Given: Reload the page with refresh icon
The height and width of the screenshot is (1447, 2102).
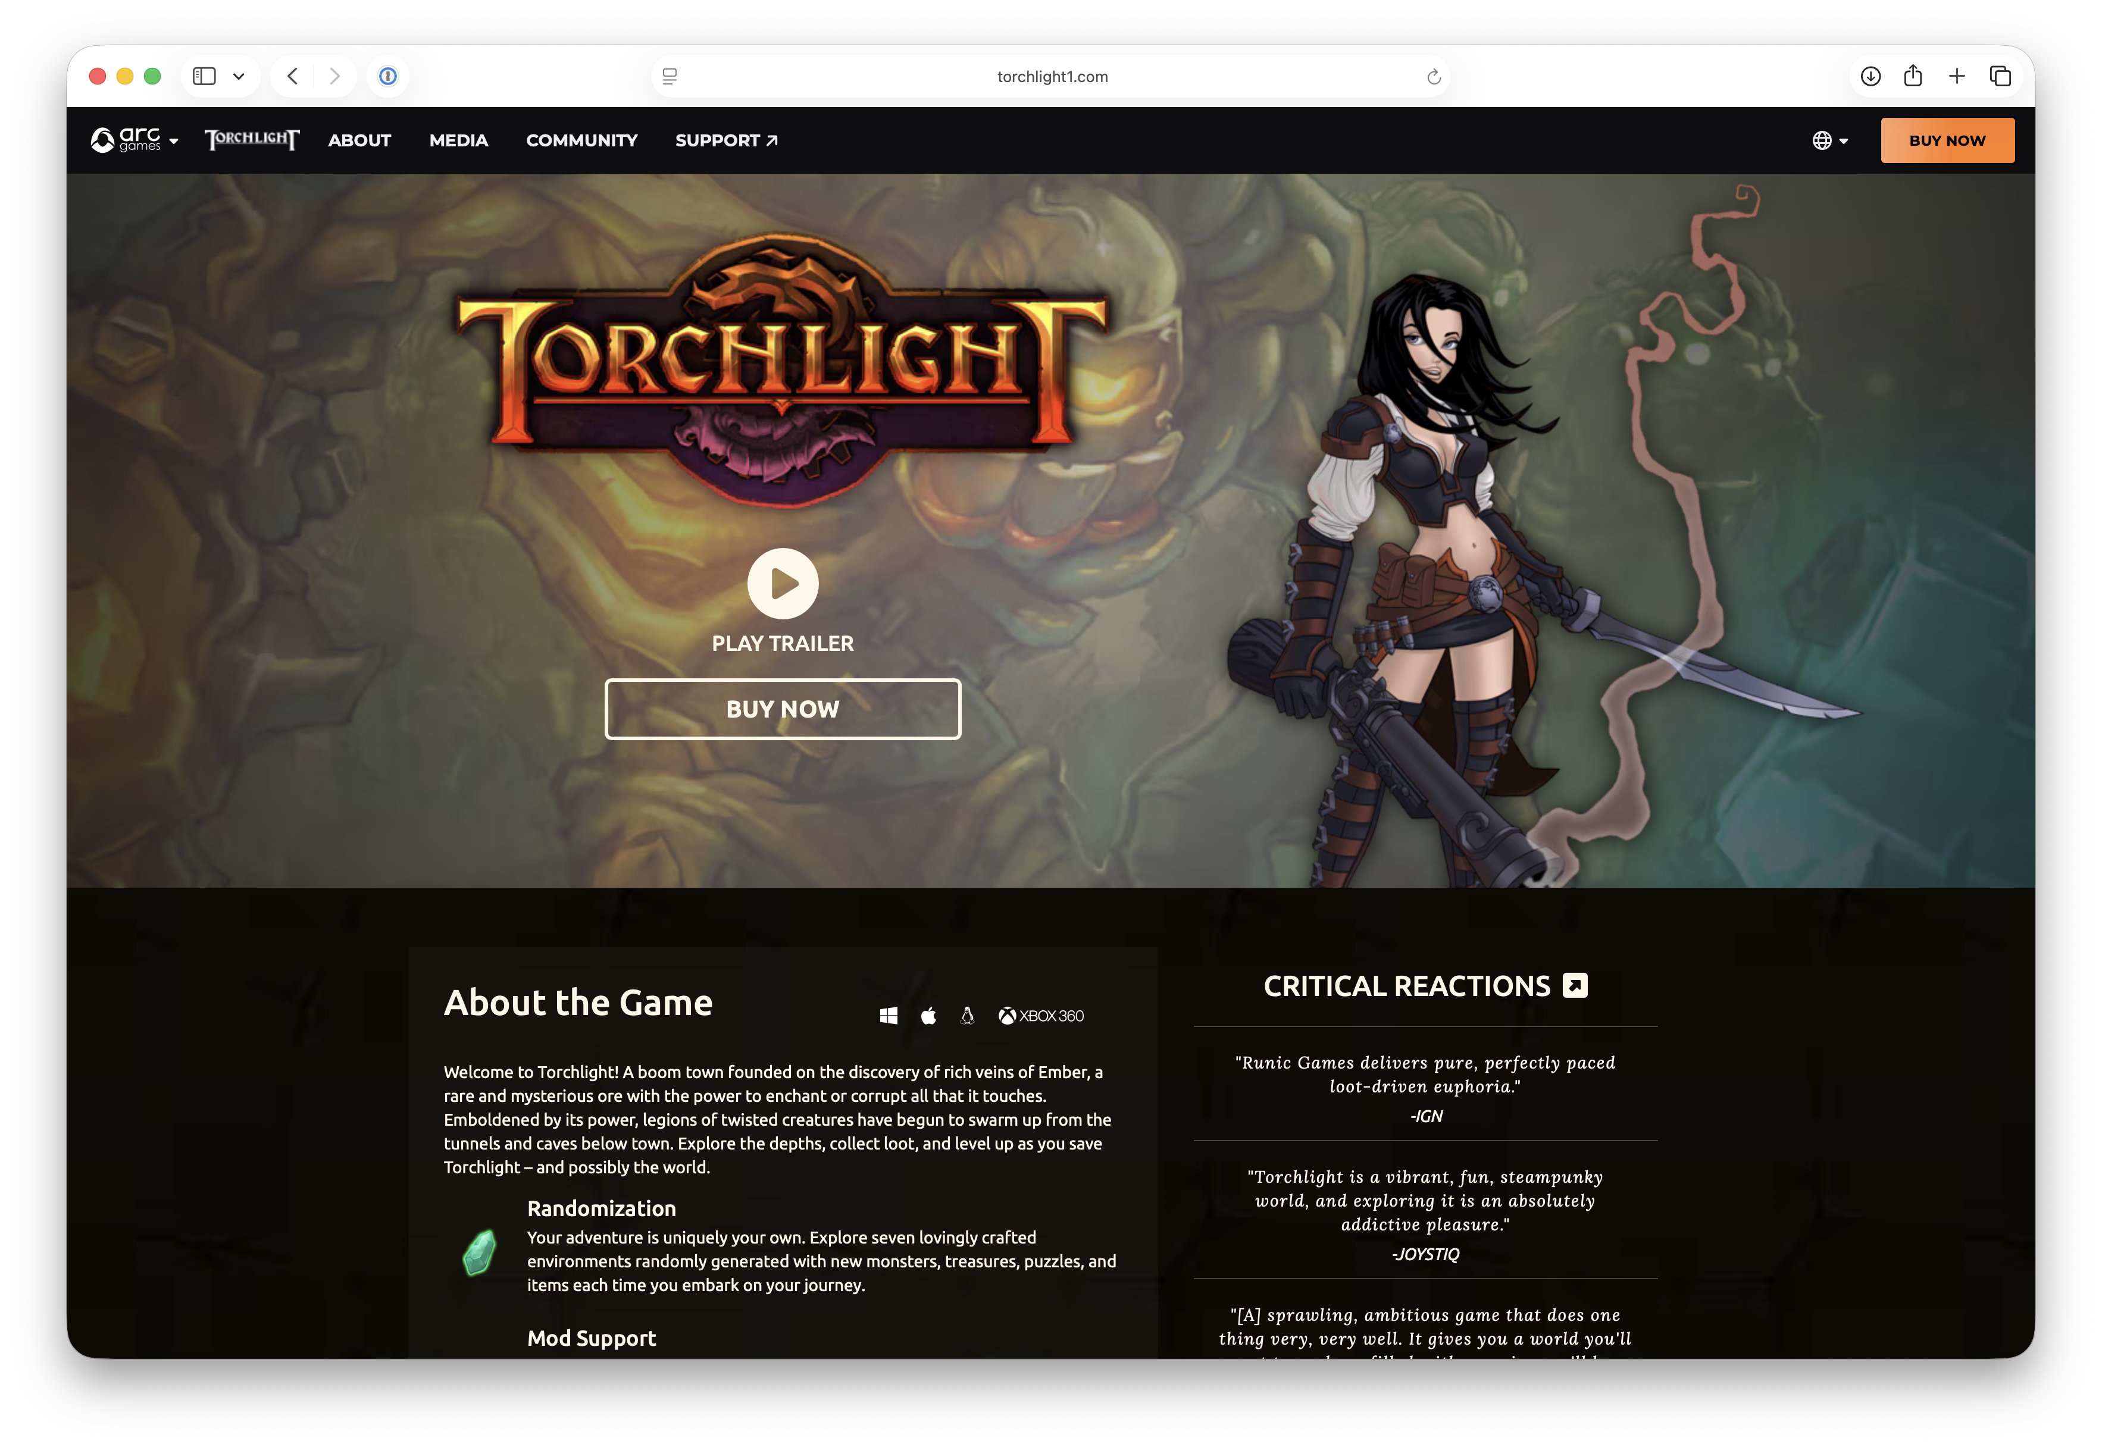Looking at the screenshot, I should pyautogui.click(x=1432, y=77).
